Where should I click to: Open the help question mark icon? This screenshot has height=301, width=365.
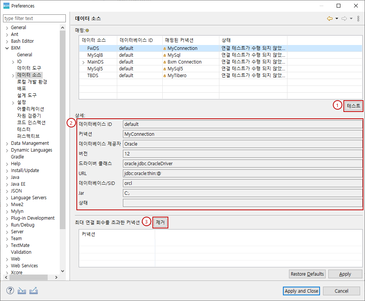pos(10,291)
